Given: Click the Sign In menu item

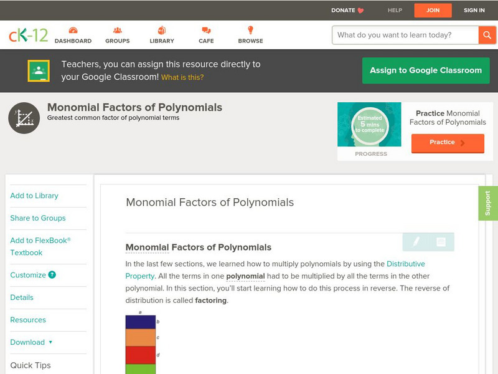Looking at the screenshot, I should pyautogui.click(x=474, y=11).
